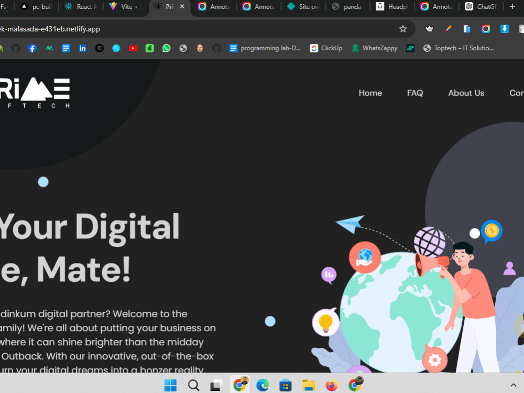Switch to the Site ov tab
Viewport: 524px width, 393px height.
click(303, 7)
